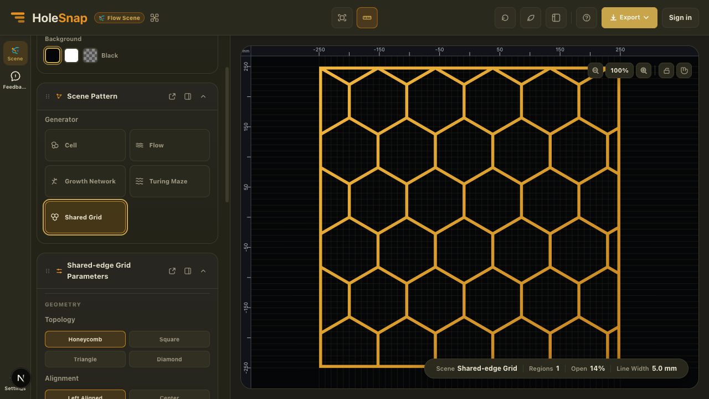Pop out Shared-edge Grid Parameters panel
Screen dimensions: 709x399
point(172,271)
